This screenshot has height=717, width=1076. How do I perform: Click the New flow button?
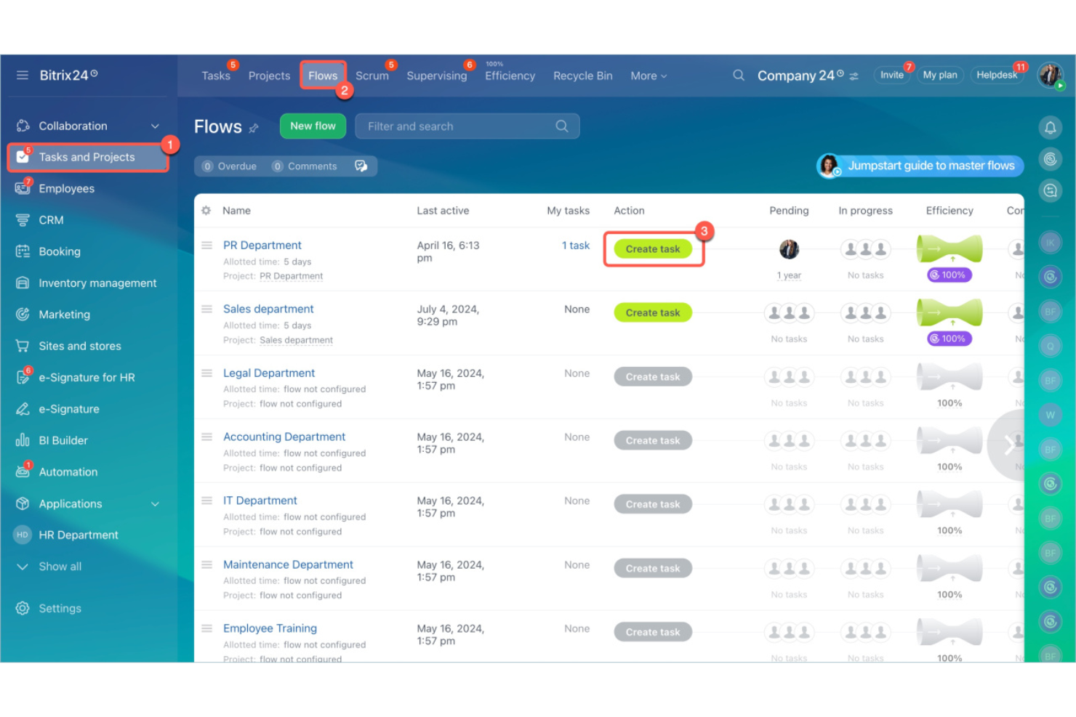tap(313, 126)
